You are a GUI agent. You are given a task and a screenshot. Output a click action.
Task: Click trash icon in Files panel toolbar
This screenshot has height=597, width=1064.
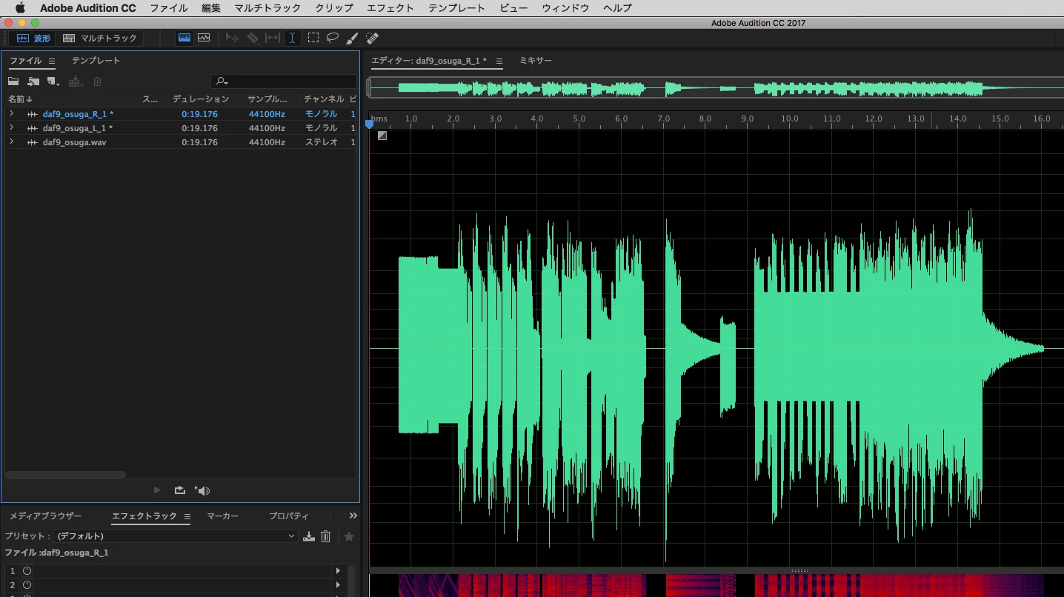coord(97,81)
